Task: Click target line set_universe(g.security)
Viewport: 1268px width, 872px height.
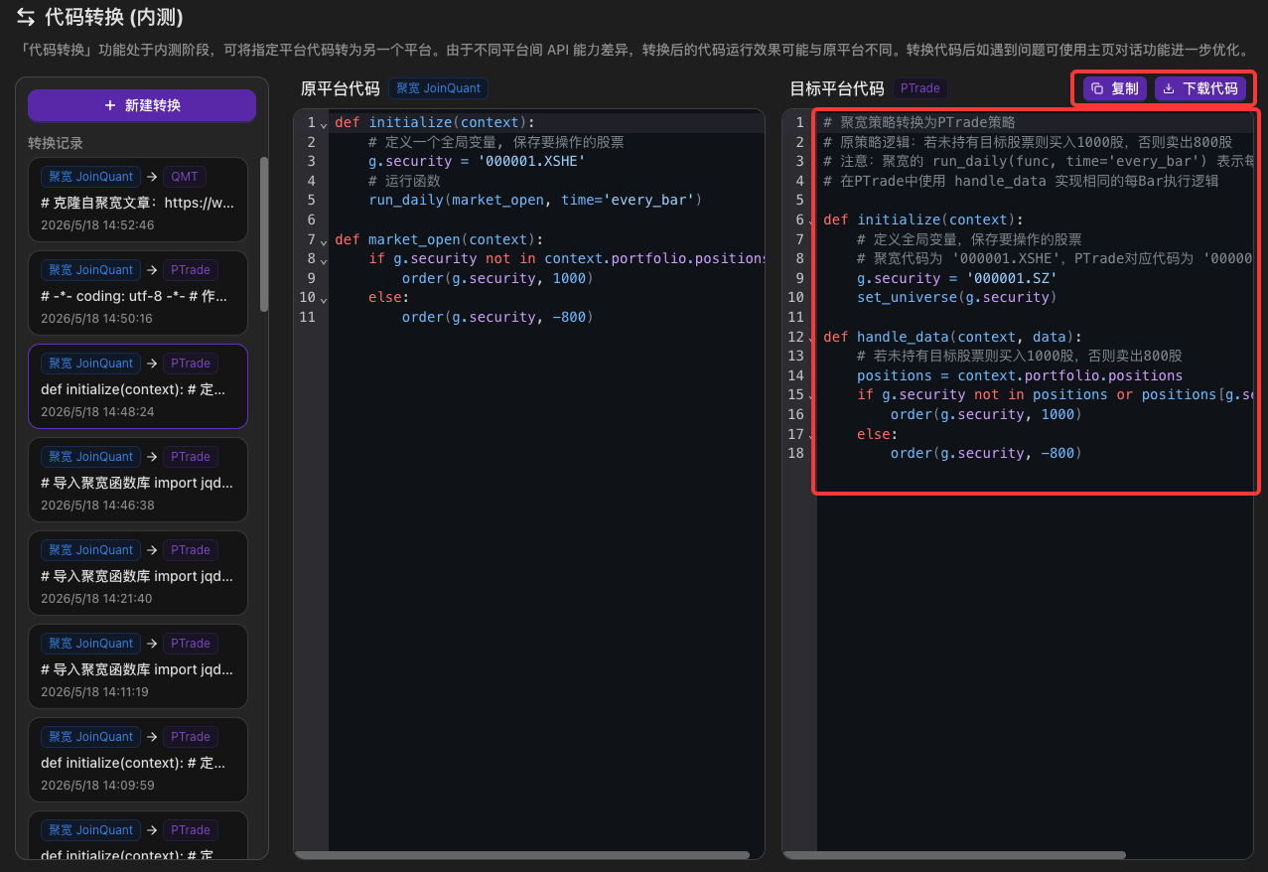Action: click(957, 297)
